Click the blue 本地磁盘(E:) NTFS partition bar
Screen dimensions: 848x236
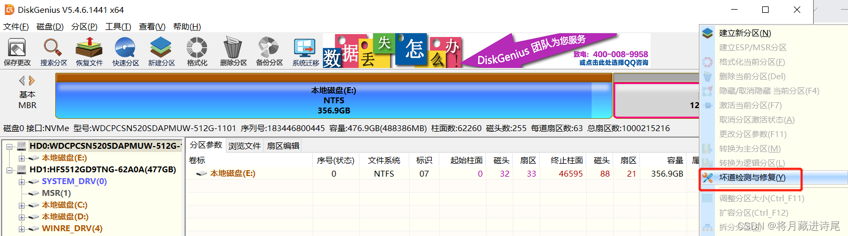(x=334, y=100)
